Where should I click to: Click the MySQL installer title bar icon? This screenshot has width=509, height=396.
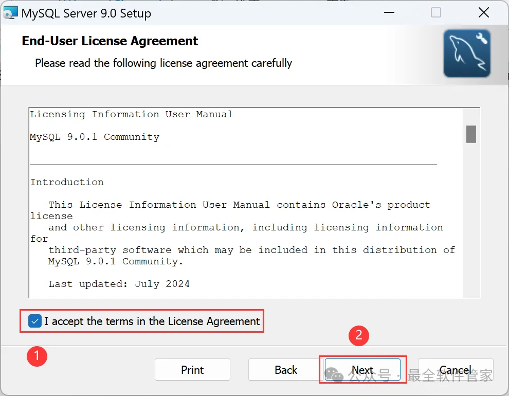point(10,13)
